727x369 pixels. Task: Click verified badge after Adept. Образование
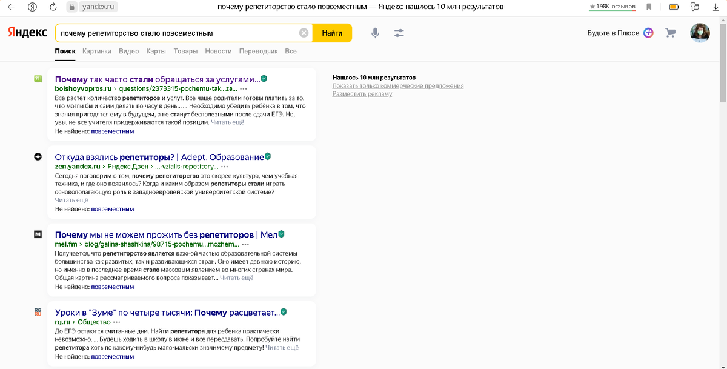267,156
